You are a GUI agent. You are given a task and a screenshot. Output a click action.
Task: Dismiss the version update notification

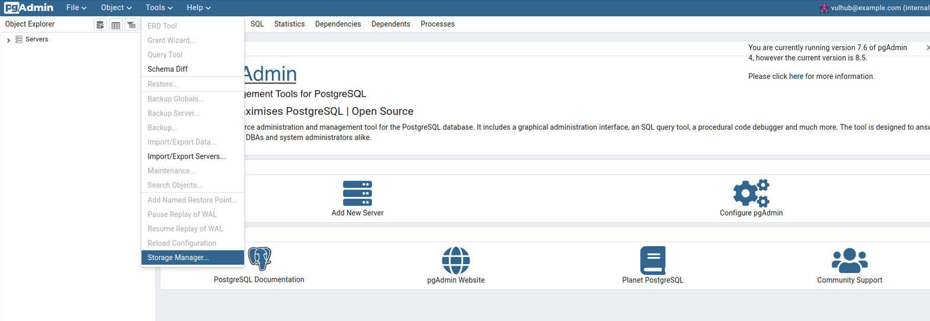click(x=927, y=47)
